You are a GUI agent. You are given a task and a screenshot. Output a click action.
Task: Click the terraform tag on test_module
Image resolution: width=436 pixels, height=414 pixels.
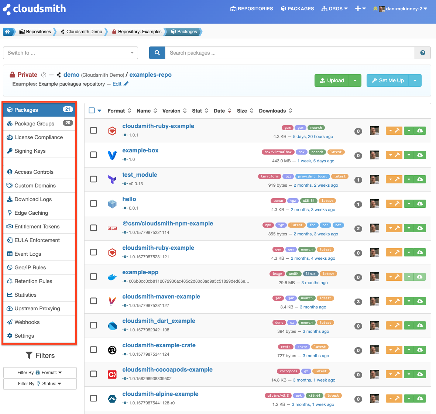[270, 176]
